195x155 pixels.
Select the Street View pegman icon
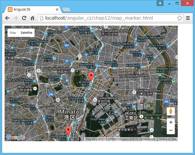point(171,111)
